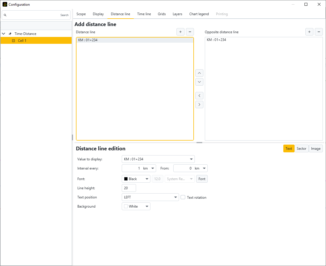Click the Font button
This screenshot has height=266, width=326.
point(202,179)
